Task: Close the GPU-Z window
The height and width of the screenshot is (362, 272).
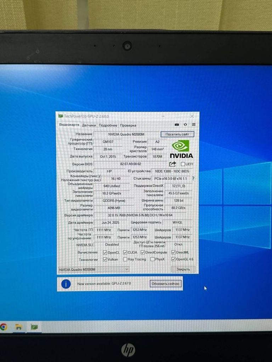Action: click(x=192, y=116)
